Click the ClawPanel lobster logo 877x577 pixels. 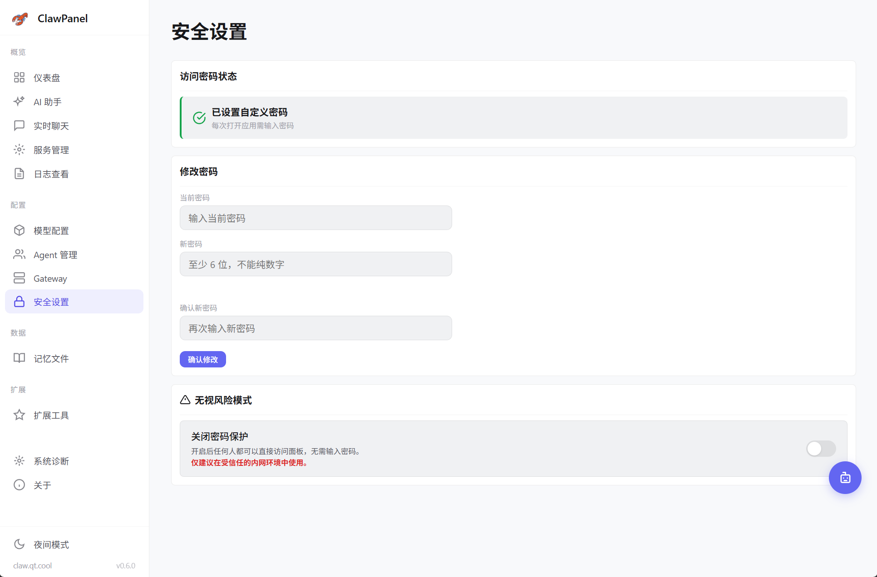click(x=20, y=18)
